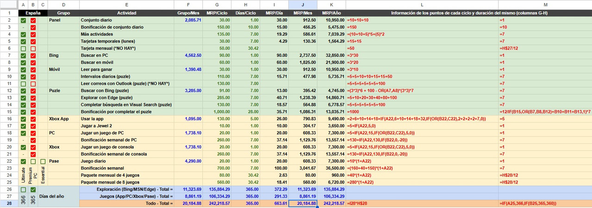Screen dimensions: 592x208
Task: Select the rotated Ultimate label cell
Action: coord(23,175)
